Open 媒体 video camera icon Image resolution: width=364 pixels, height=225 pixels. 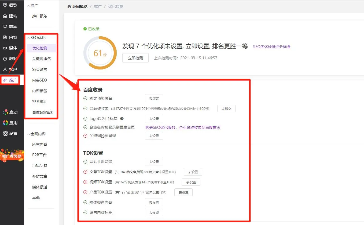(x=5, y=48)
